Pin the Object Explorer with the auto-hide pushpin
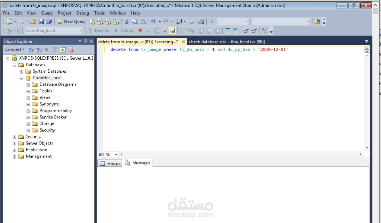Image resolution: width=381 pixels, height=223 pixels. pyautogui.click(x=85, y=41)
